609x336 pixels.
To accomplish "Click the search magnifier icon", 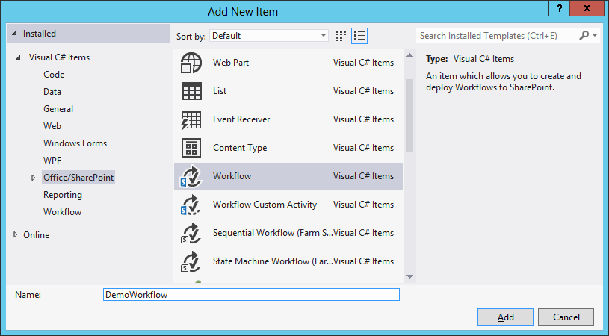I will tap(584, 36).
